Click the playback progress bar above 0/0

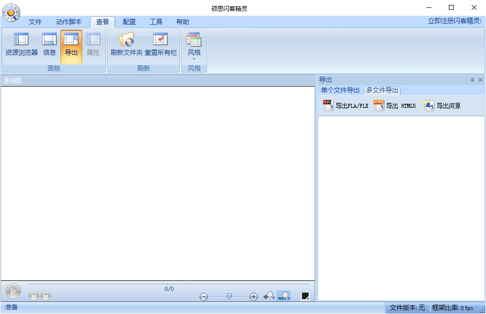click(168, 284)
